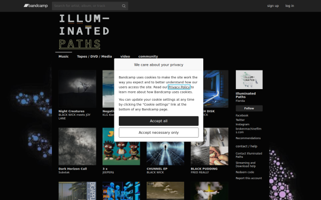
Task: Click the Illuminated Paths profile image
Action: [249, 79]
